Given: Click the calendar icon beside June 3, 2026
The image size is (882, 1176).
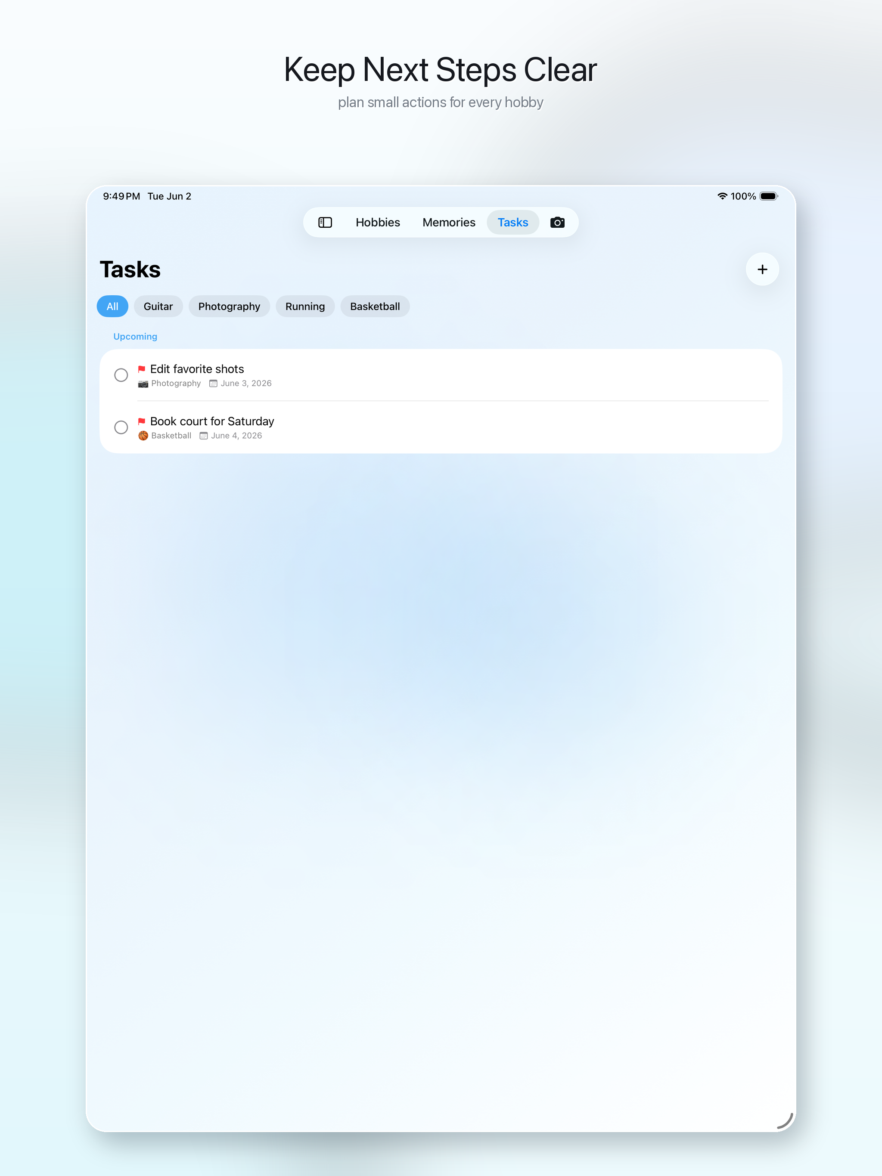Looking at the screenshot, I should click(x=213, y=384).
